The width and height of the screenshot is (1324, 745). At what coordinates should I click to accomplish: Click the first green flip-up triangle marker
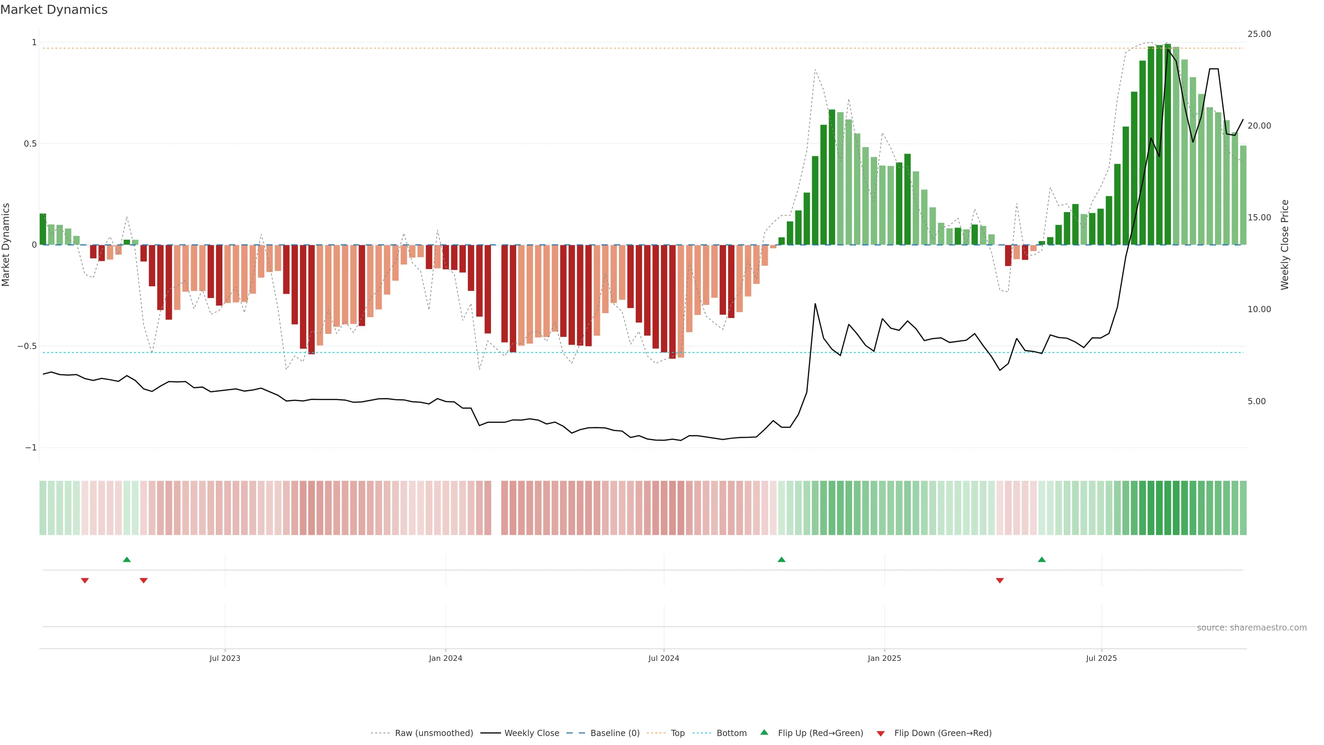click(x=127, y=559)
